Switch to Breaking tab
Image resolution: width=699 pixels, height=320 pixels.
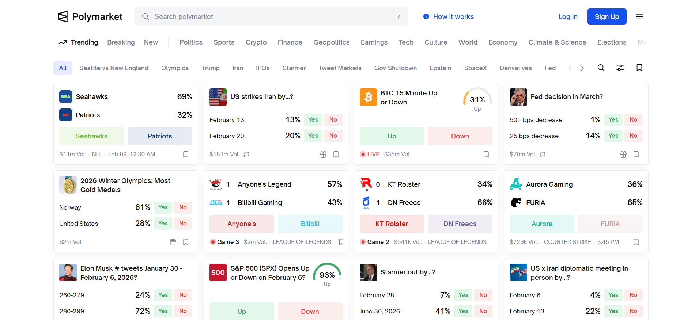click(x=121, y=42)
